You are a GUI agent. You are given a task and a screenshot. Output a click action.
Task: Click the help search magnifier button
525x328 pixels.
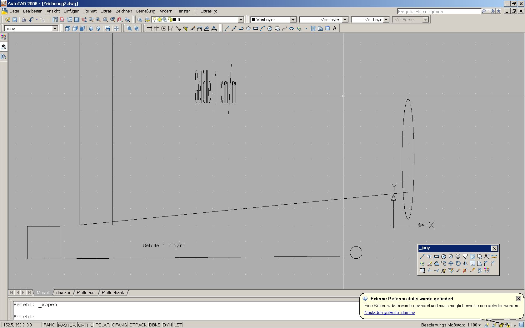coord(483,11)
